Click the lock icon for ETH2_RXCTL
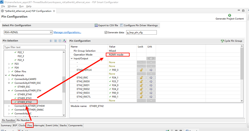This screenshot has width=249, height=131. (x=141, y=97)
